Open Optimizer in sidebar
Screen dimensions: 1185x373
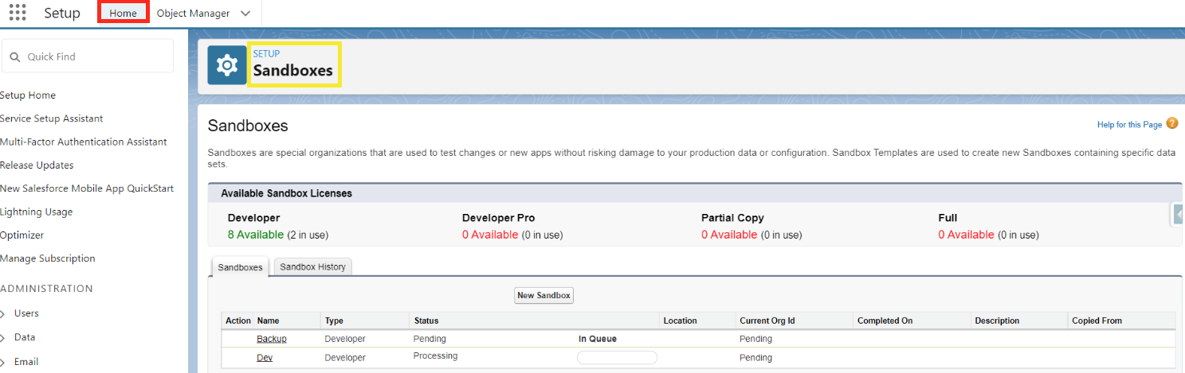pyautogui.click(x=22, y=235)
